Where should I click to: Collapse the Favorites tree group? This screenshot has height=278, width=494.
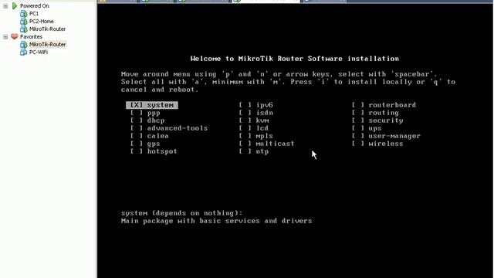[x=5, y=37]
